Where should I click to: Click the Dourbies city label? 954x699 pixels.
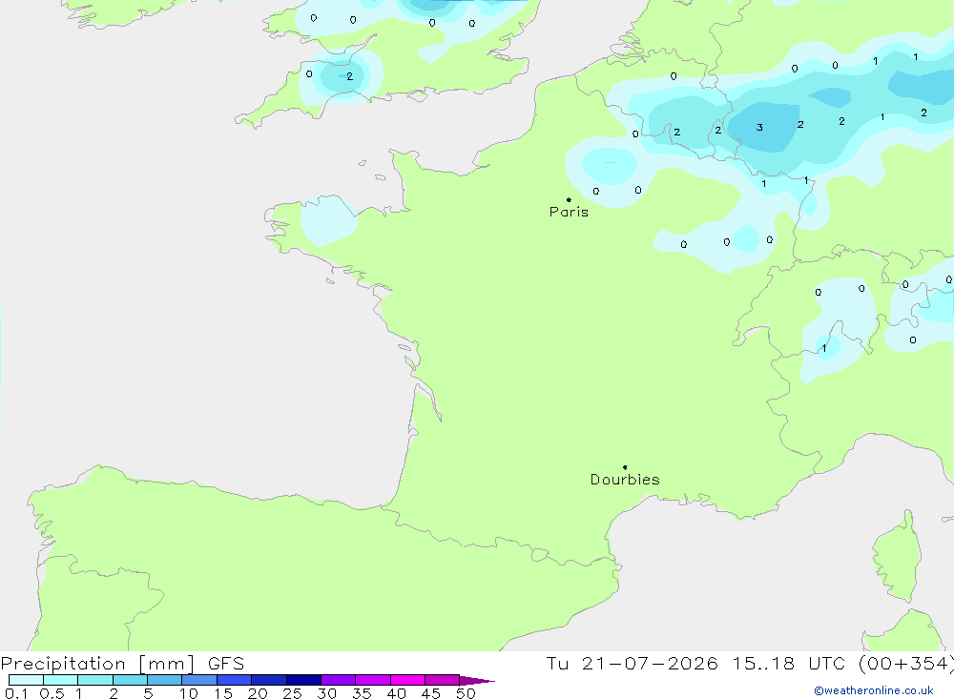(625, 480)
